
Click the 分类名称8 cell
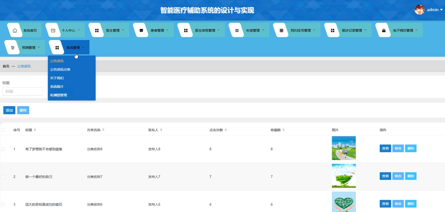95,149
